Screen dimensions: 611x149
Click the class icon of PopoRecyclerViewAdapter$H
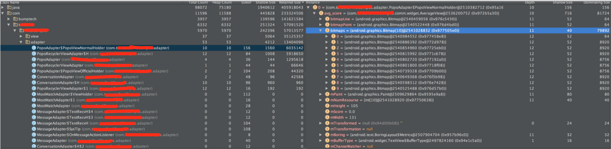(34, 54)
